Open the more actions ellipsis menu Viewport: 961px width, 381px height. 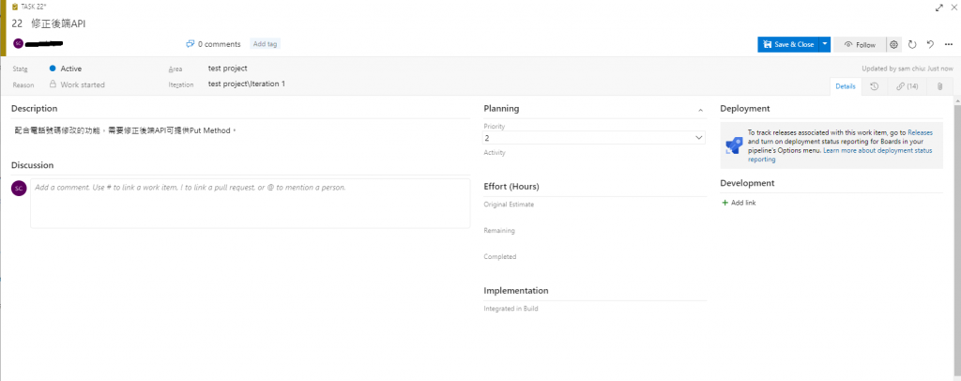(948, 44)
